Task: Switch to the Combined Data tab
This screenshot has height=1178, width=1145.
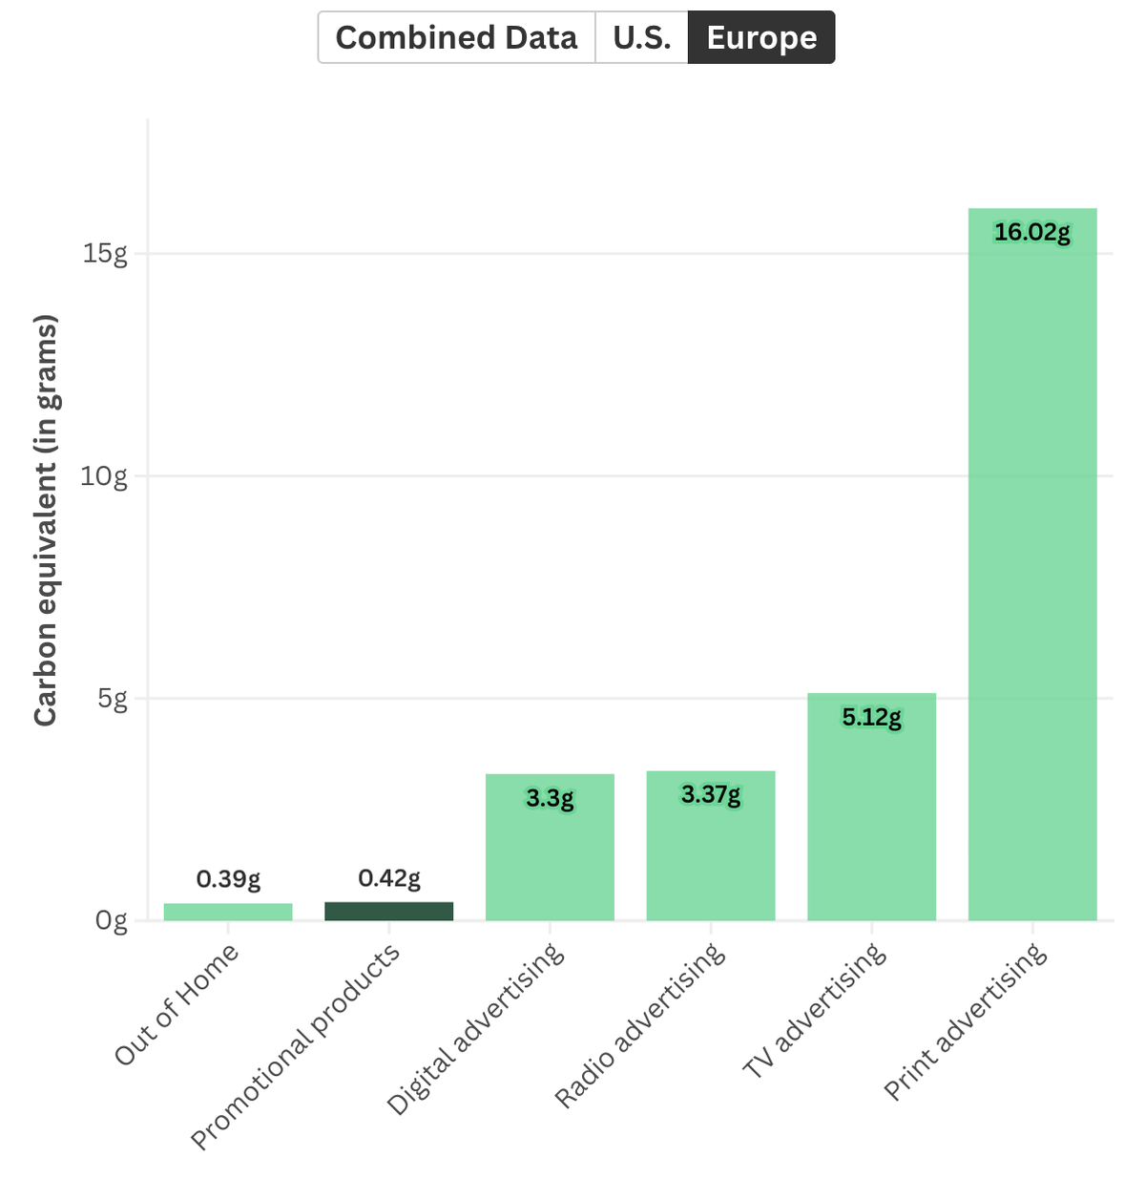Action: pos(456,37)
